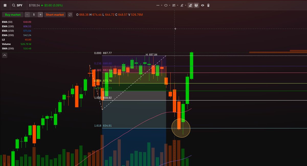This screenshot has width=307, height=166.
Task: Collapse the indicator legend with chevron
Action: 5,55
